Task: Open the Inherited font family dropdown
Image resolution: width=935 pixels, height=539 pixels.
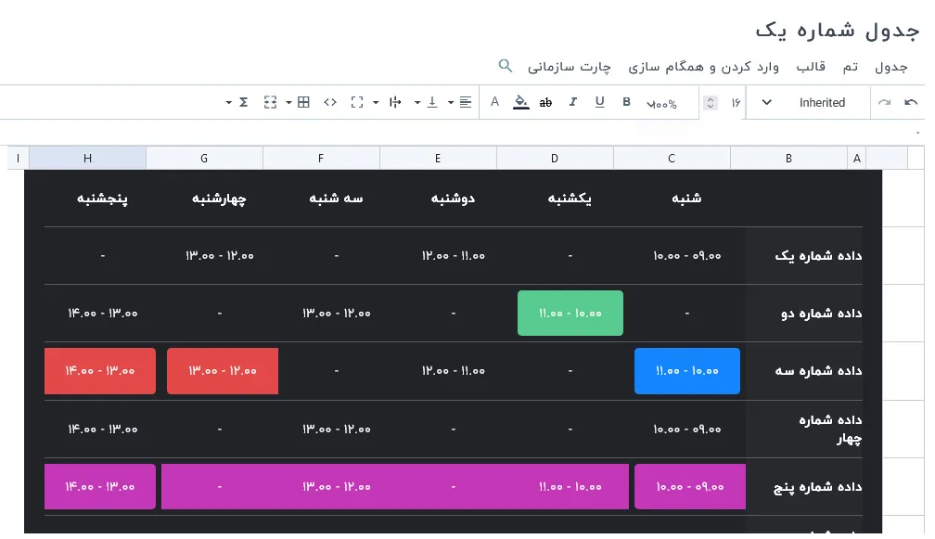Action: [807, 103]
